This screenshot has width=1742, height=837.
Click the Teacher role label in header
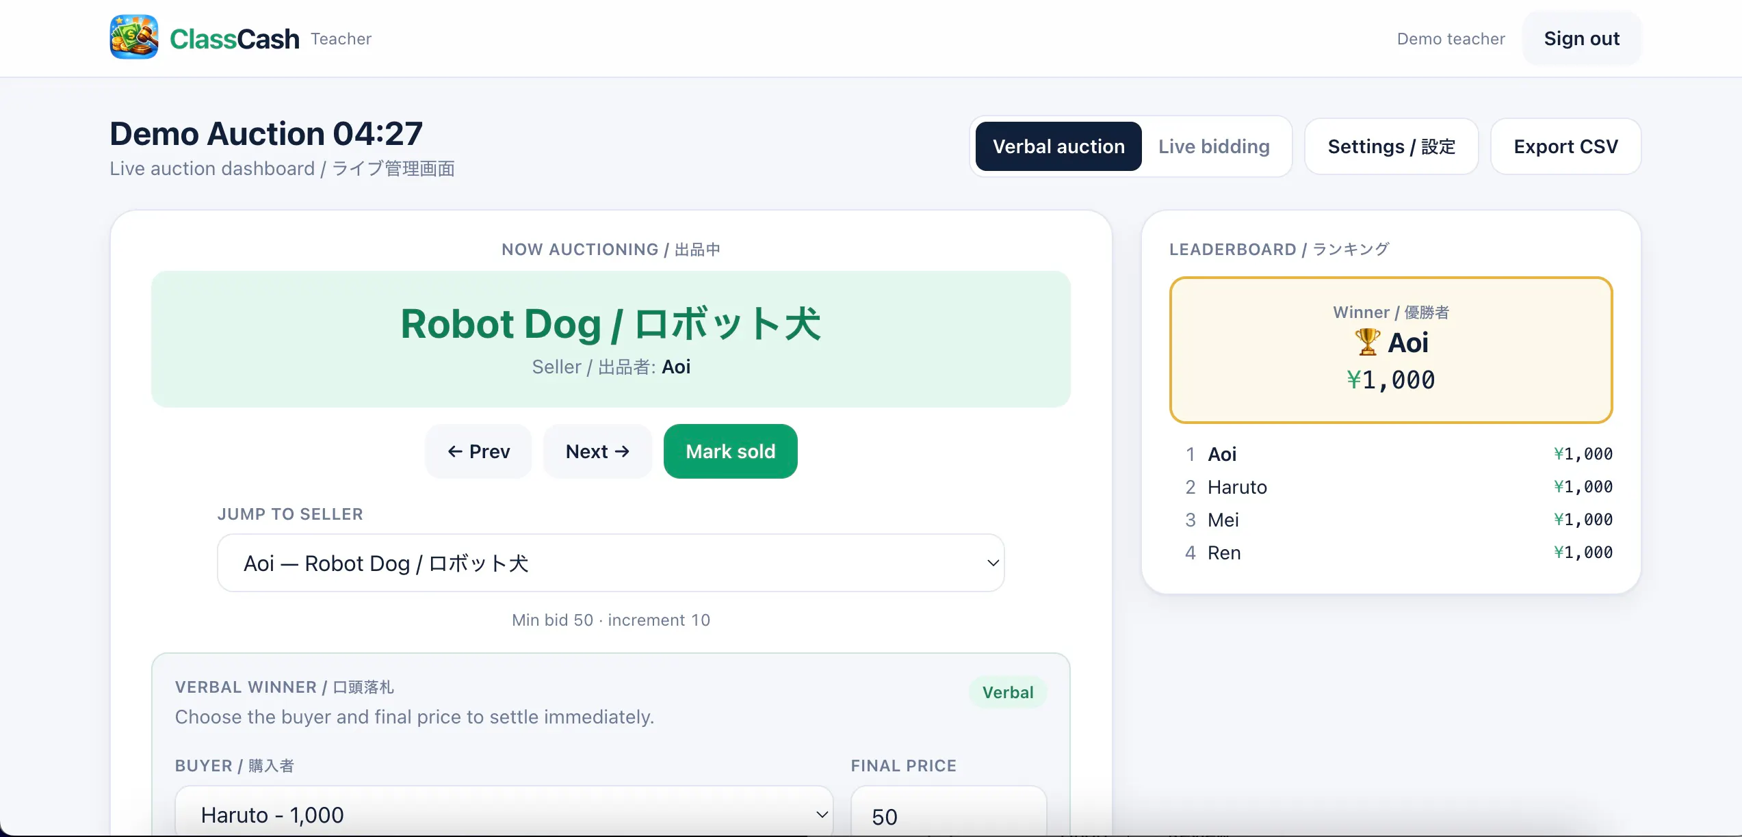click(x=341, y=39)
